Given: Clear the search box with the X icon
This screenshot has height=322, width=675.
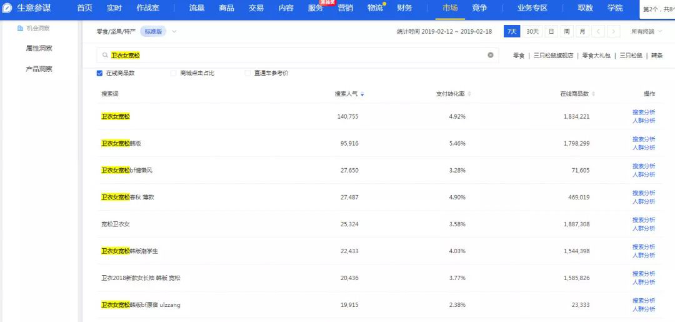Looking at the screenshot, I should (x=491, y=55).
